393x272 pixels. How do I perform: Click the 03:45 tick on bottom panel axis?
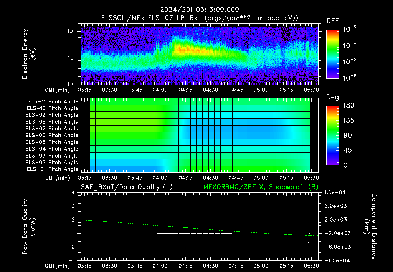135,266
